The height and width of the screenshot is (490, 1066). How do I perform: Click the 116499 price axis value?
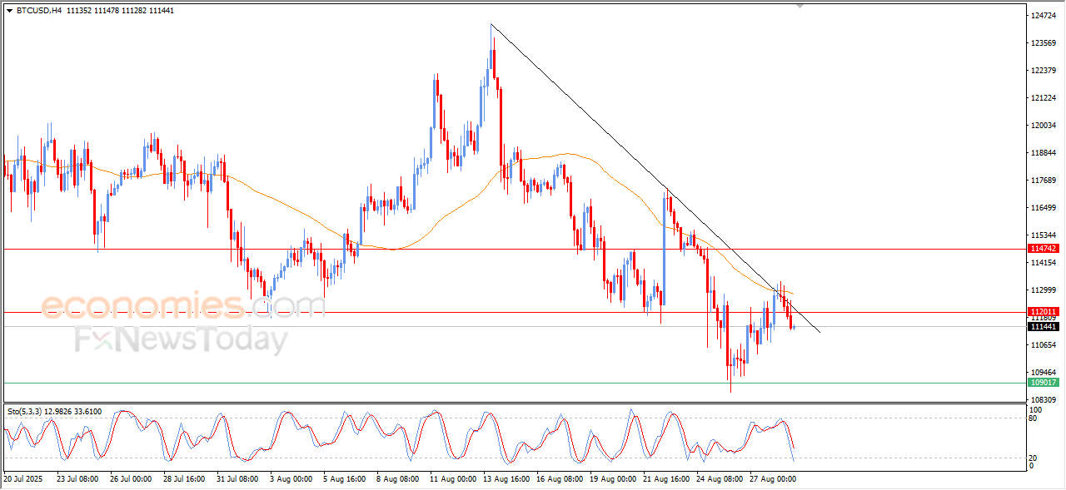pyautogui.click(x=1044, y=208)
